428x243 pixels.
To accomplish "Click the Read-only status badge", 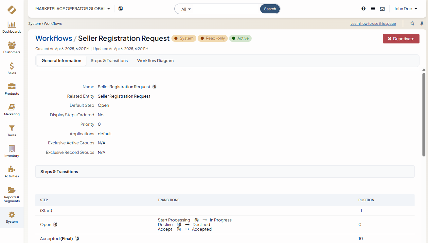I will pyautogui.click(x=213, y=38).
